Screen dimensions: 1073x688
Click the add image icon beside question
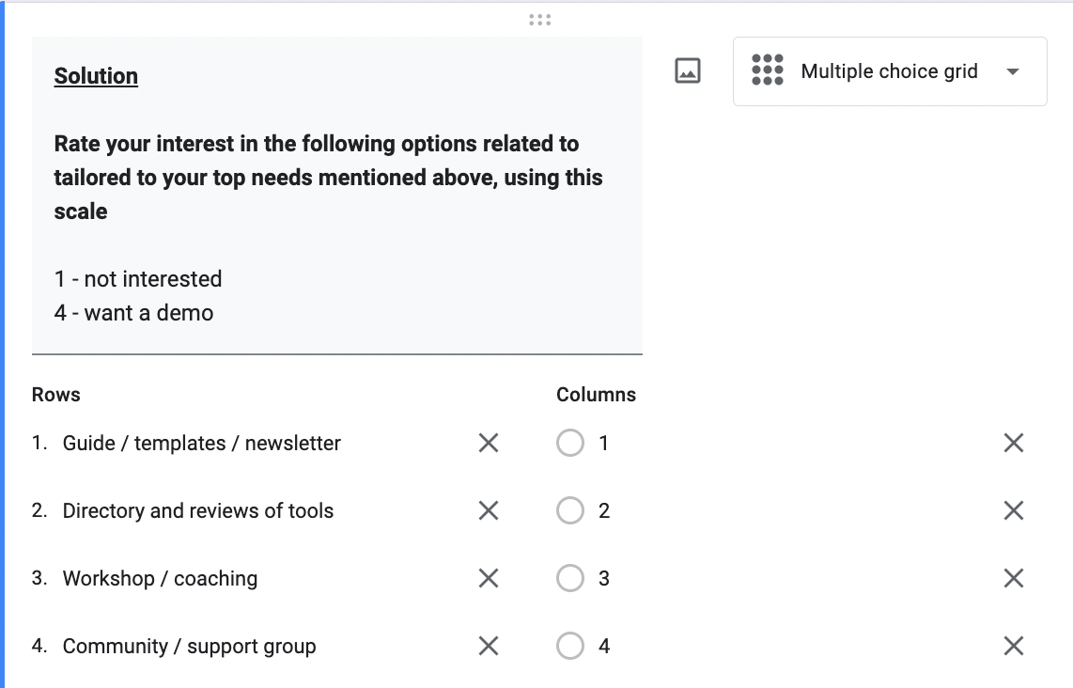pyautogui.click(x=688, y=71)
